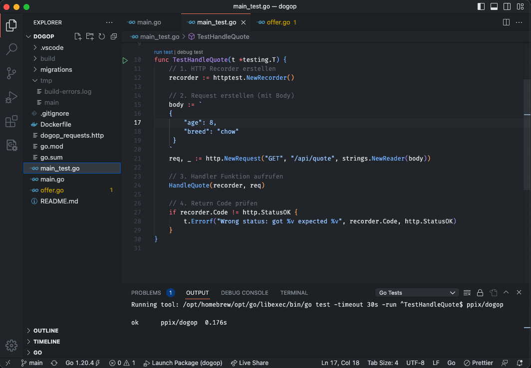Click the Go 1.20.4 version indicator
This screenshot has height=368, width=531.
coord(83,363)
